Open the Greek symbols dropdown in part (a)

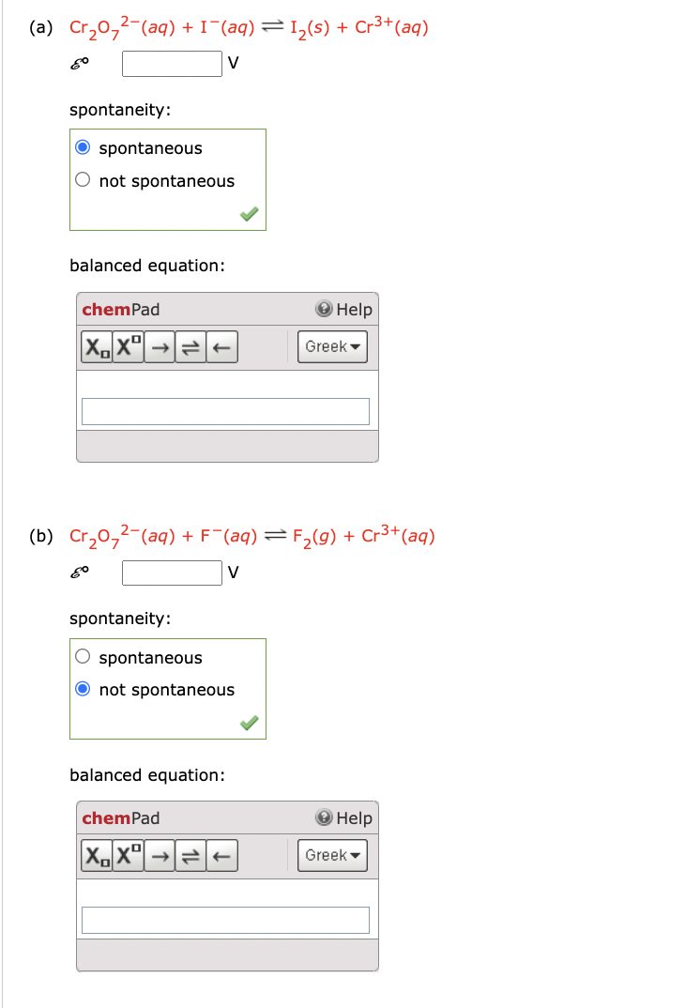[x=332, y=346]
